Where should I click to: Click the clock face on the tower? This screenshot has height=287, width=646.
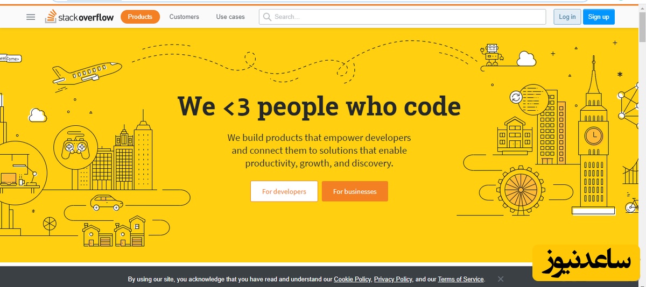pyautogui.click(x=594, y=134)
